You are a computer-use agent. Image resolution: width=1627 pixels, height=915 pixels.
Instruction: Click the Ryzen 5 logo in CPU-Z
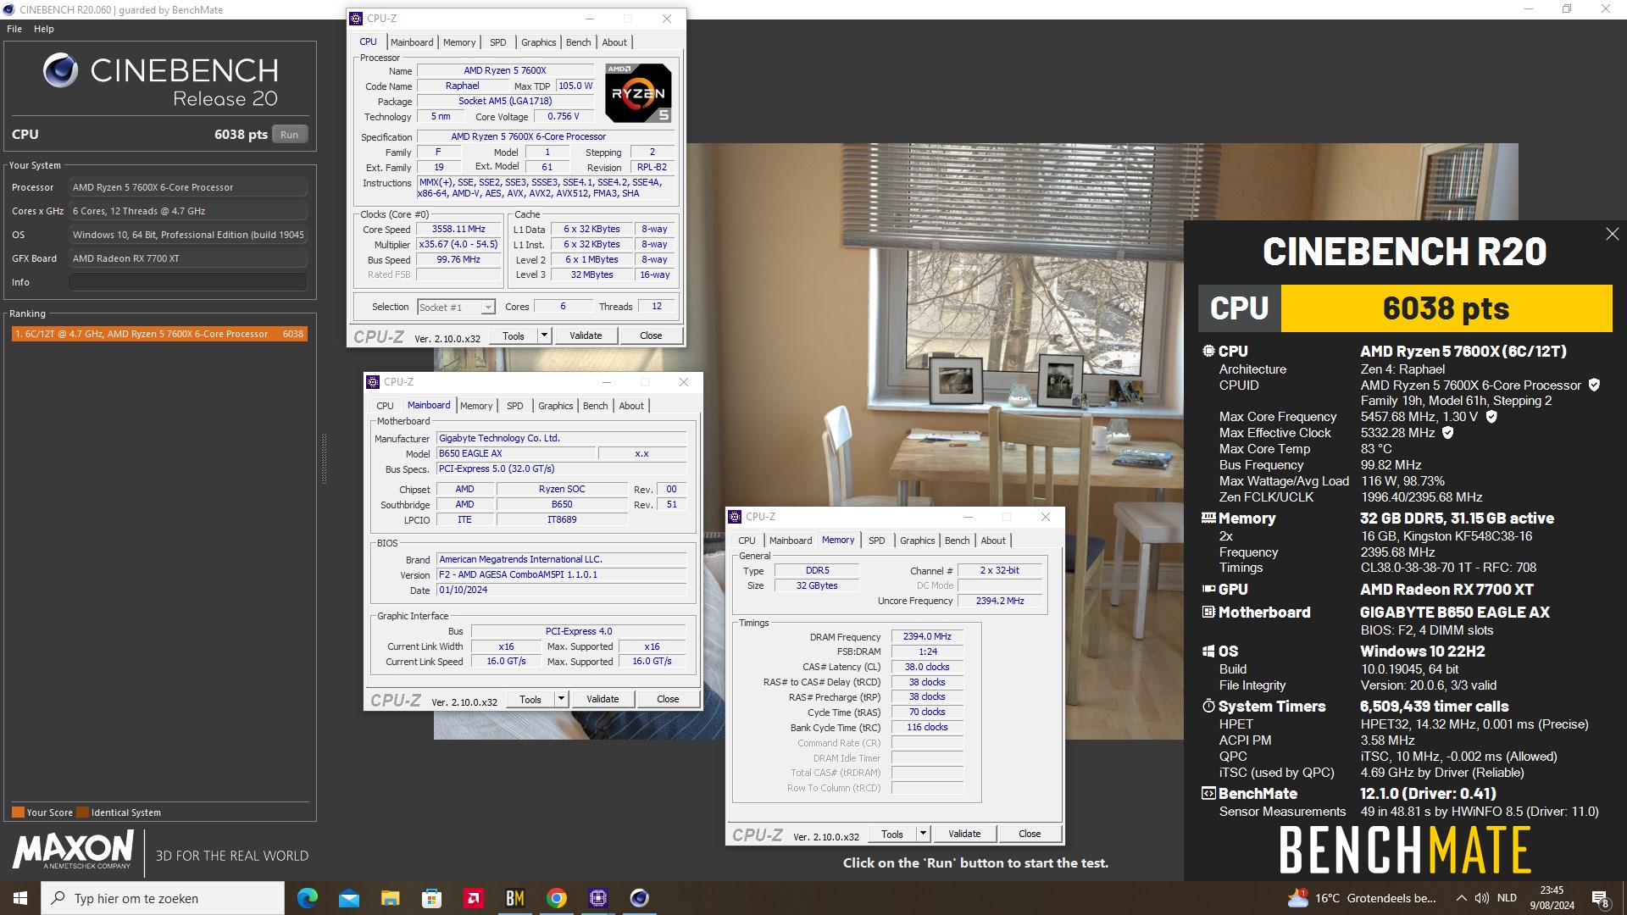click(638, 93)
